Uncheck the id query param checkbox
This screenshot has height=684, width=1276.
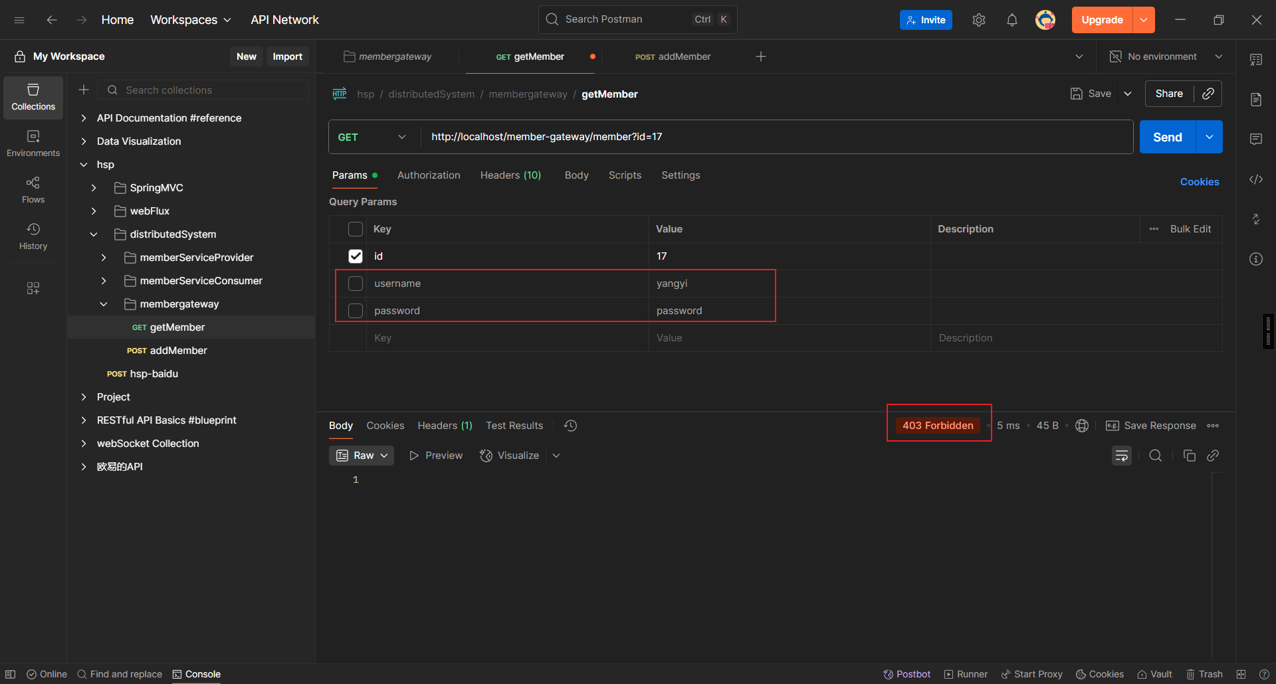[x=356, y=256]
